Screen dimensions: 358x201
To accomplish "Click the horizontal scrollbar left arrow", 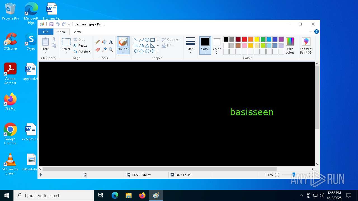I will coord(40,169).
